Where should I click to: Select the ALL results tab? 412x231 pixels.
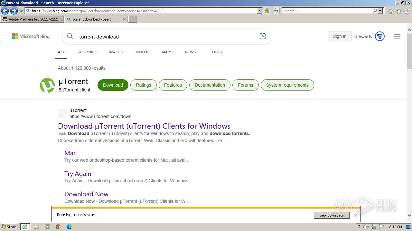[x=61, y=52]
